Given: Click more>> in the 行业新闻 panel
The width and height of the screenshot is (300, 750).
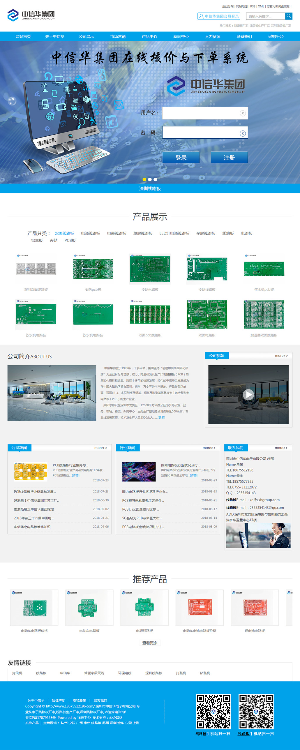Looking at the screenshot, I should coord(209,448).
